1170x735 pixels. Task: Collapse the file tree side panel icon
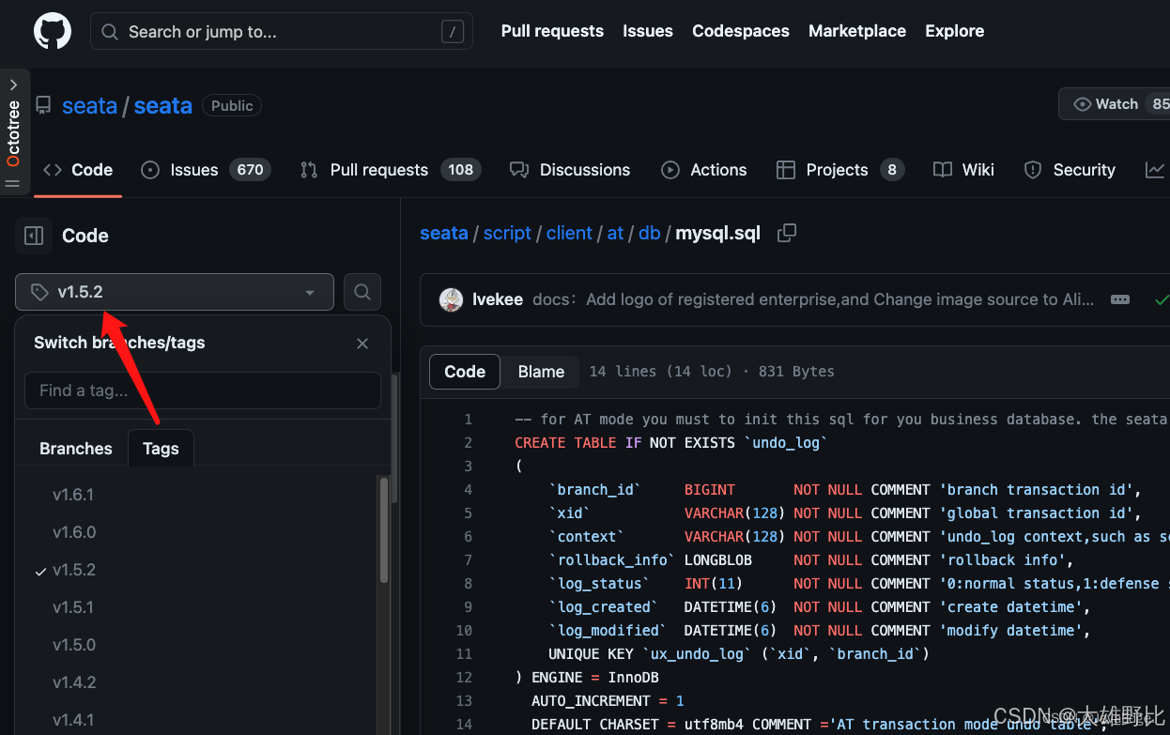[34, 236]
